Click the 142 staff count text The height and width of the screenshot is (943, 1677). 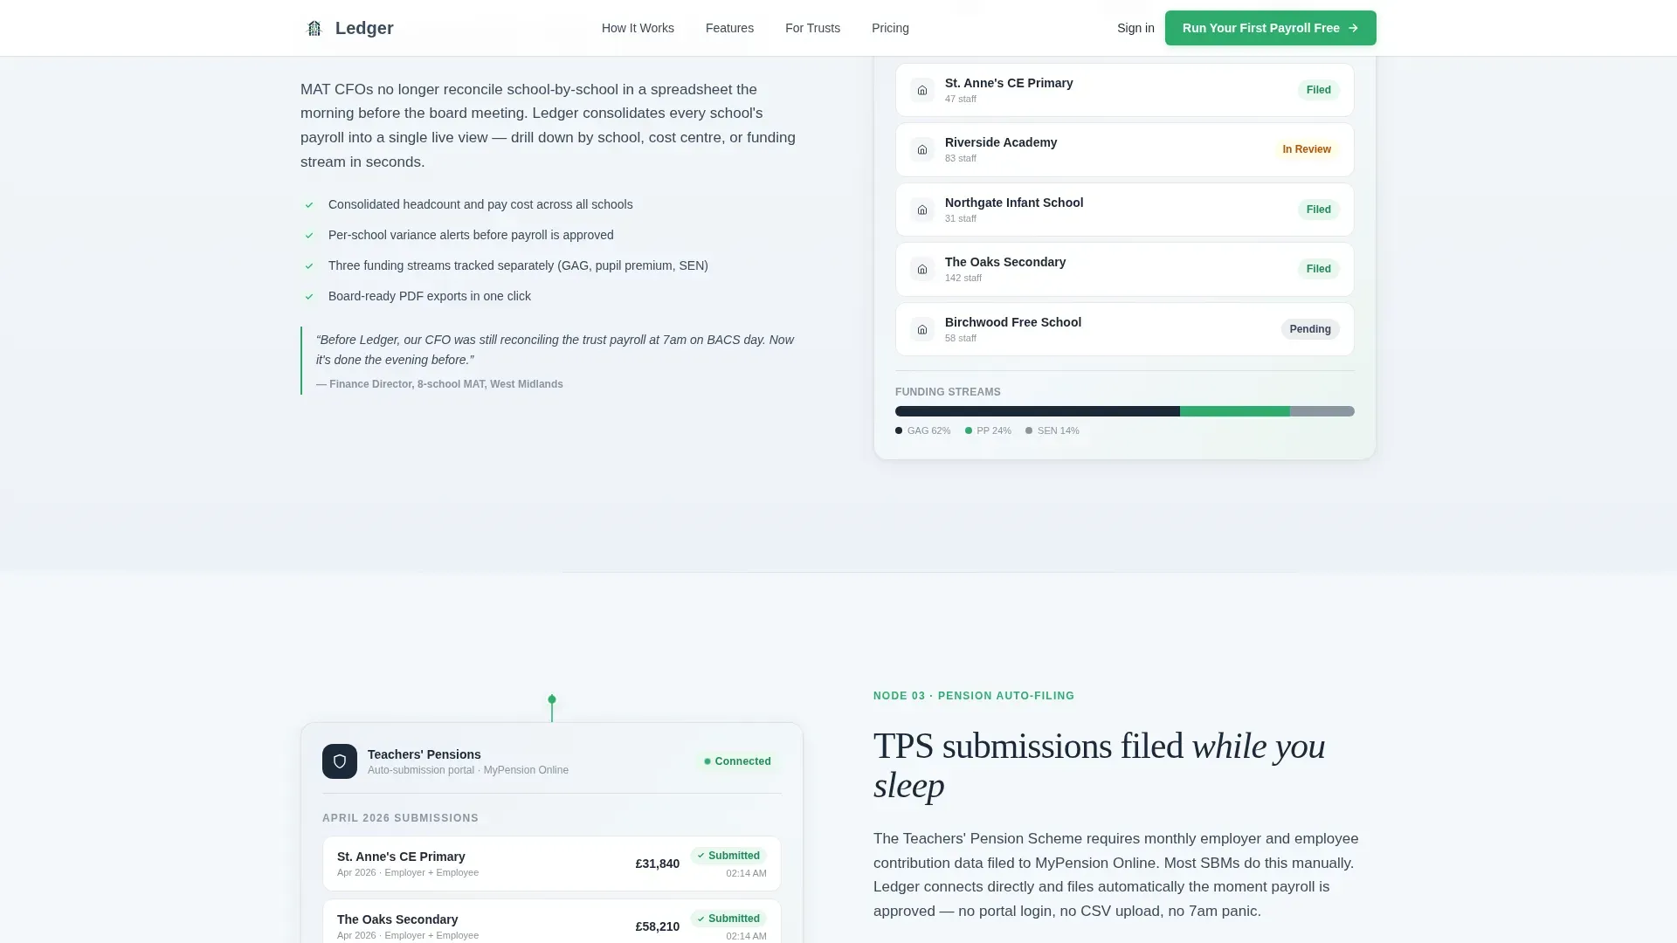[x=963, y=278]
